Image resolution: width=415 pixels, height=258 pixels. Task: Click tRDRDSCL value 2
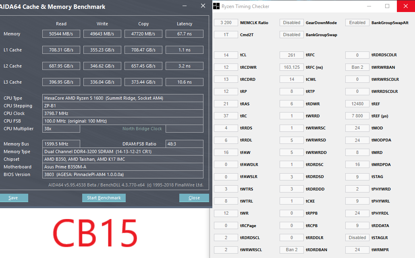(x=226, y=238)
